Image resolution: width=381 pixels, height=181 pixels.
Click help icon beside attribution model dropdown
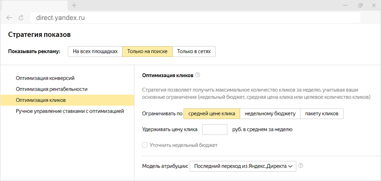click(301, 166)
